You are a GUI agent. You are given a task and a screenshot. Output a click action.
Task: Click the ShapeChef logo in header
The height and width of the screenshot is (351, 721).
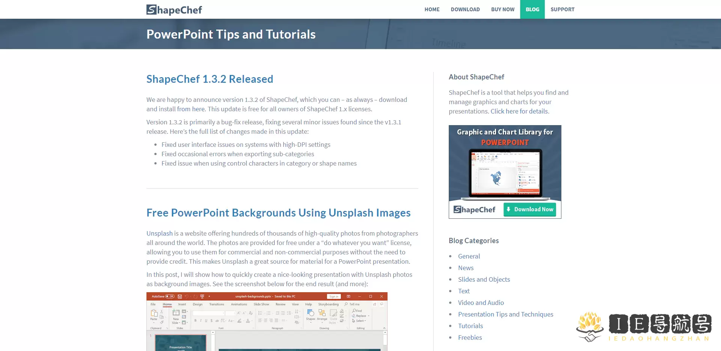pyautogui.click(x=174, y=10)
